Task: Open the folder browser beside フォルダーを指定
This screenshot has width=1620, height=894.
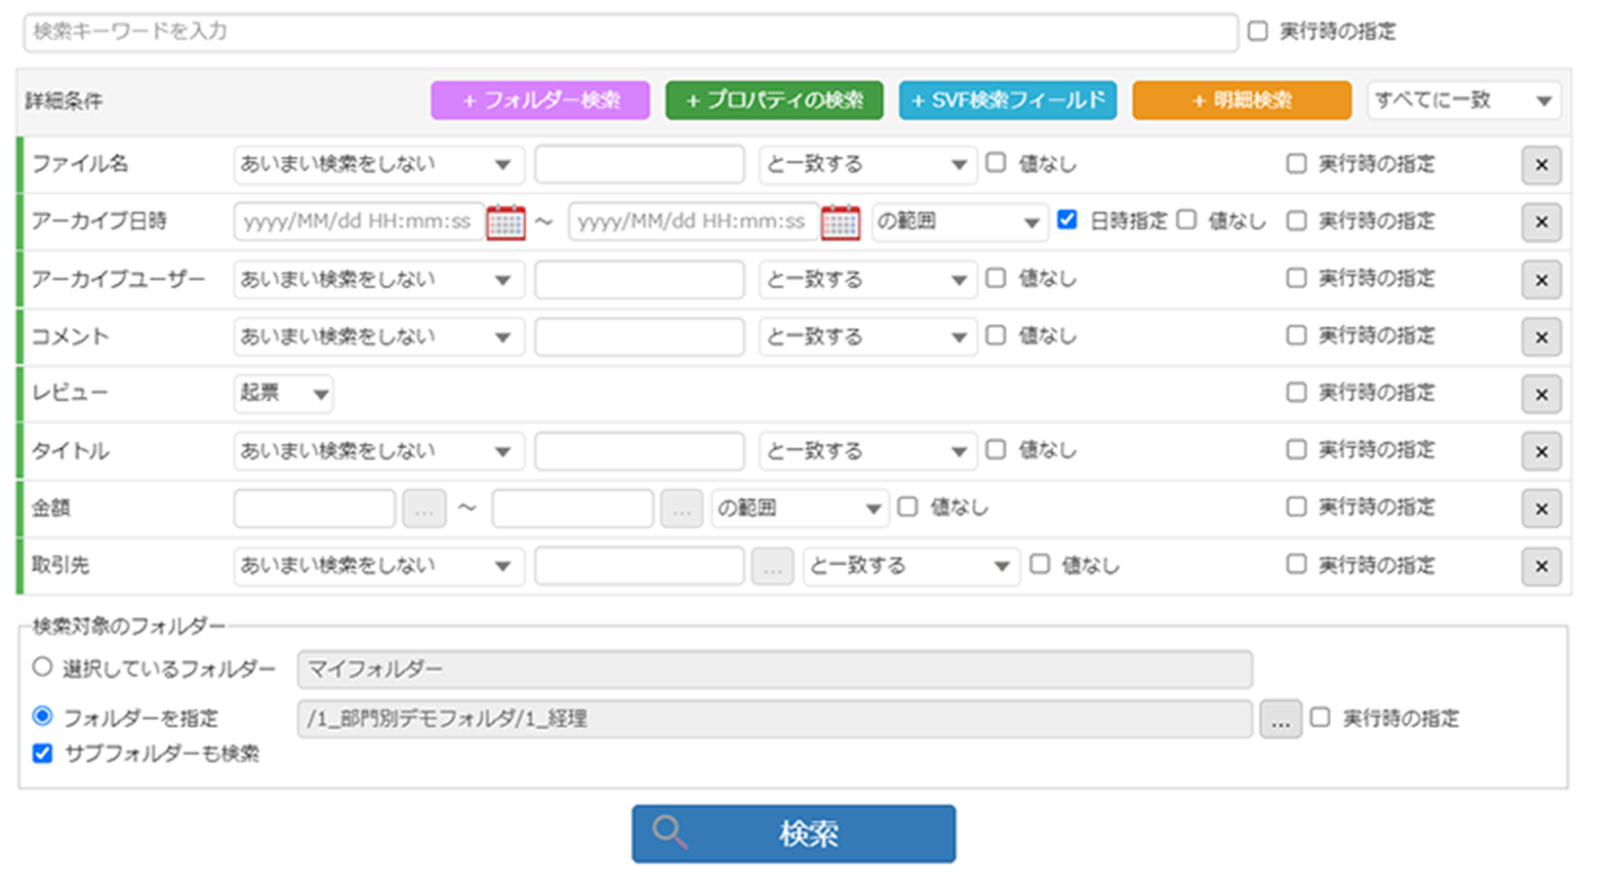Action: click(x=1279, y=718)
